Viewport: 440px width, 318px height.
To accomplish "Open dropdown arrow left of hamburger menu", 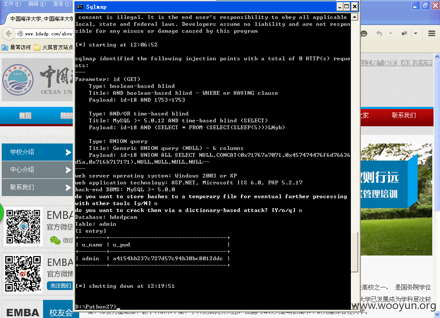I will 415,34.
